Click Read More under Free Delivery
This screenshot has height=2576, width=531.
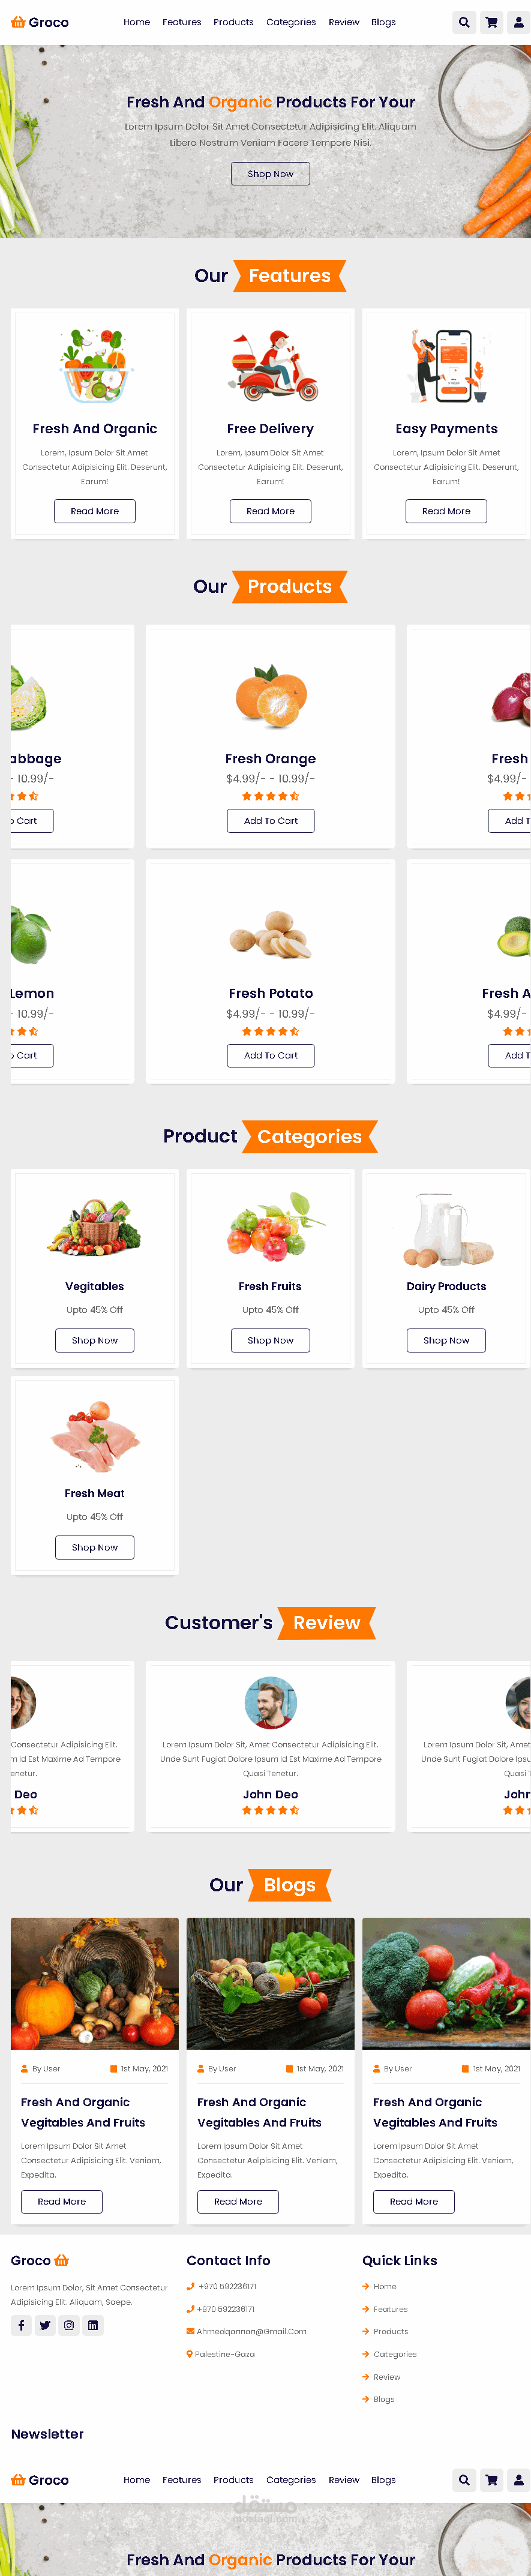point(270,510)
